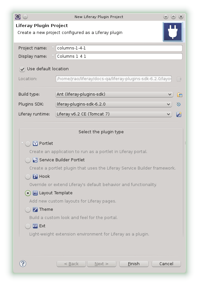Click in the Display name field
The width and height of the screenshot is (199, 286).
tap(119, 56)
